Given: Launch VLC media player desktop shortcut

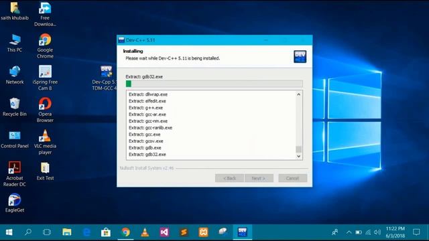Looking at the screenshot, I should click(45, 142).
